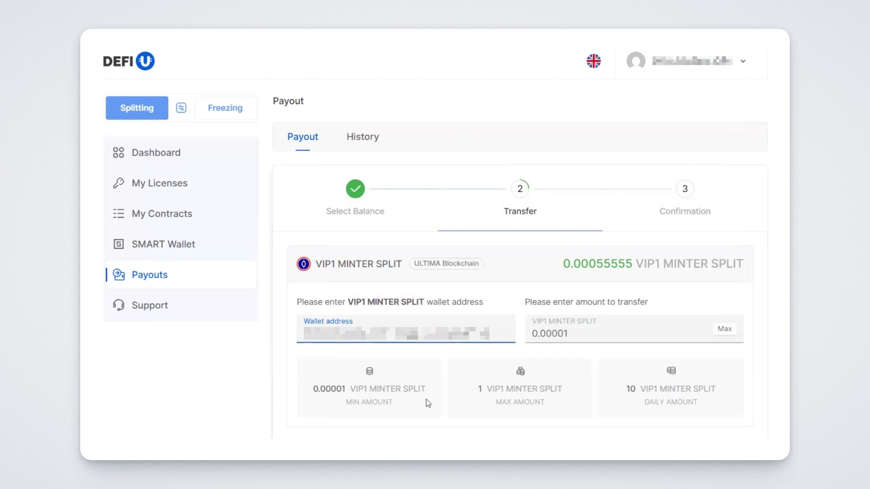Expand the account dropdown chevron

point(743,61)
